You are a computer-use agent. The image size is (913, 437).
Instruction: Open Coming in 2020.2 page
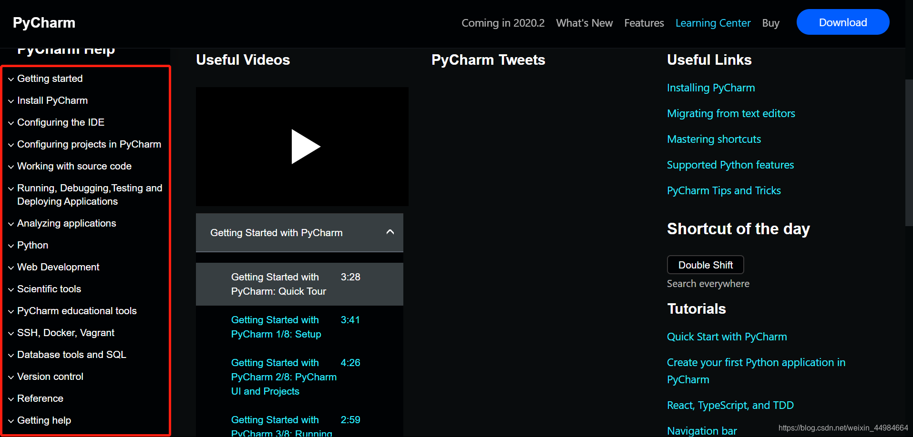[503, 23]
